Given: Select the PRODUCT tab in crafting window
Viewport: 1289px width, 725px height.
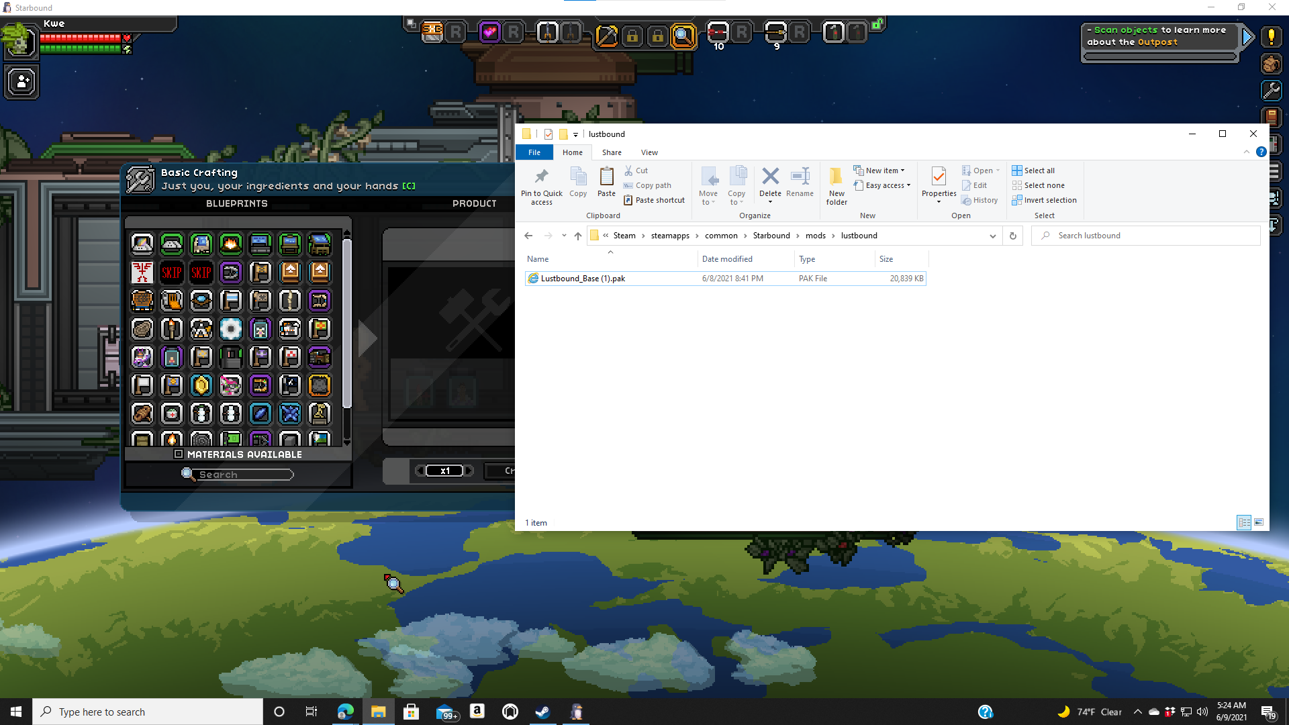Looking at the screenshot, I should [475, 203].
